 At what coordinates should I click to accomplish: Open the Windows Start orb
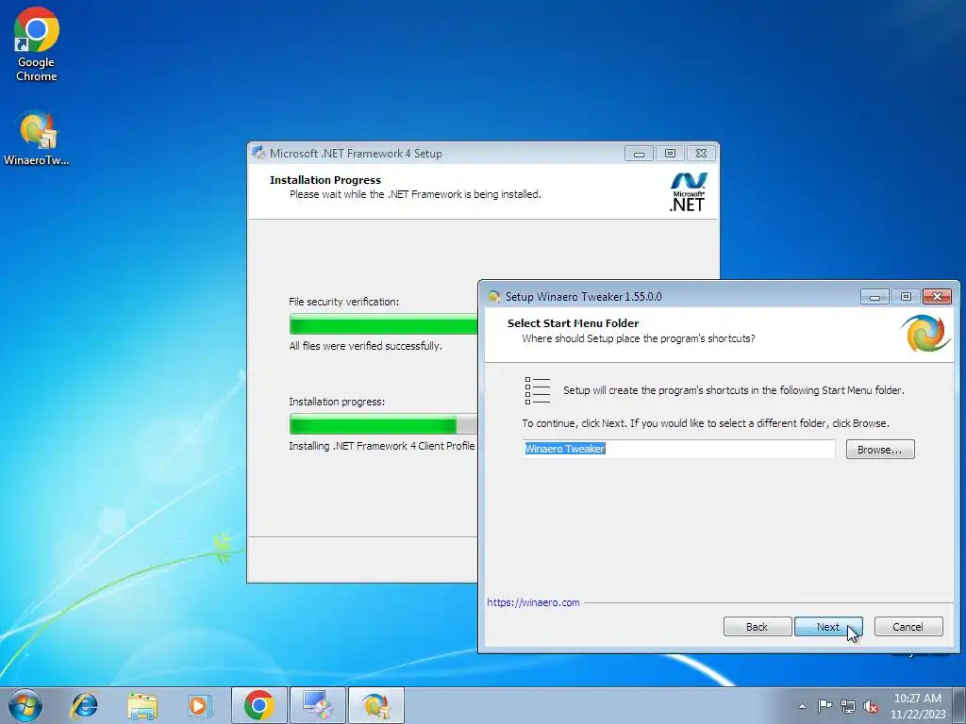coord(25,705)
